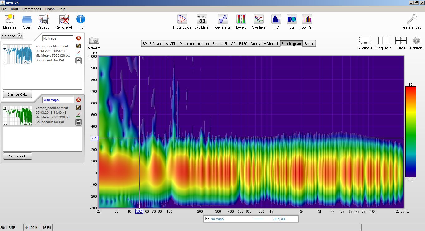Click the 92 to 32 colour scale bar
This screenshot has height=231, width=425.
point(410,132)
